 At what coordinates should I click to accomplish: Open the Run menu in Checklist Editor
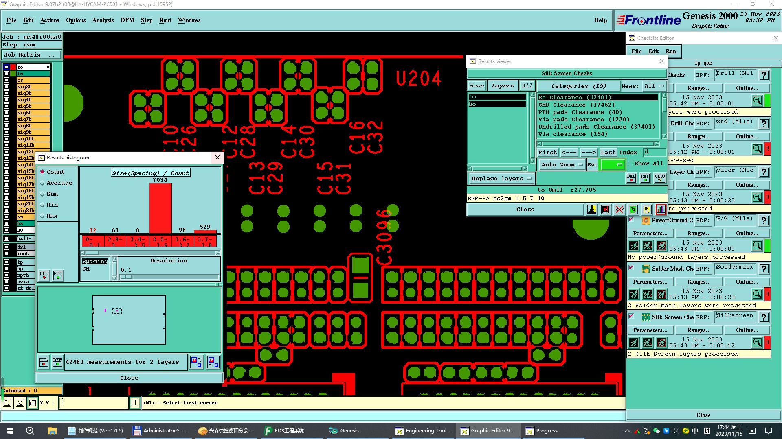coord(671,51)
